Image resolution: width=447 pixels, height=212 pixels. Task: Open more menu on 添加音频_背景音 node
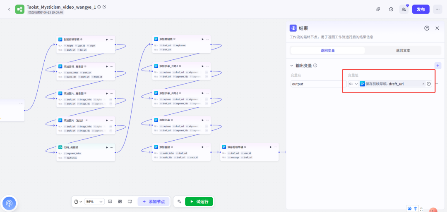tap(111, 66)
